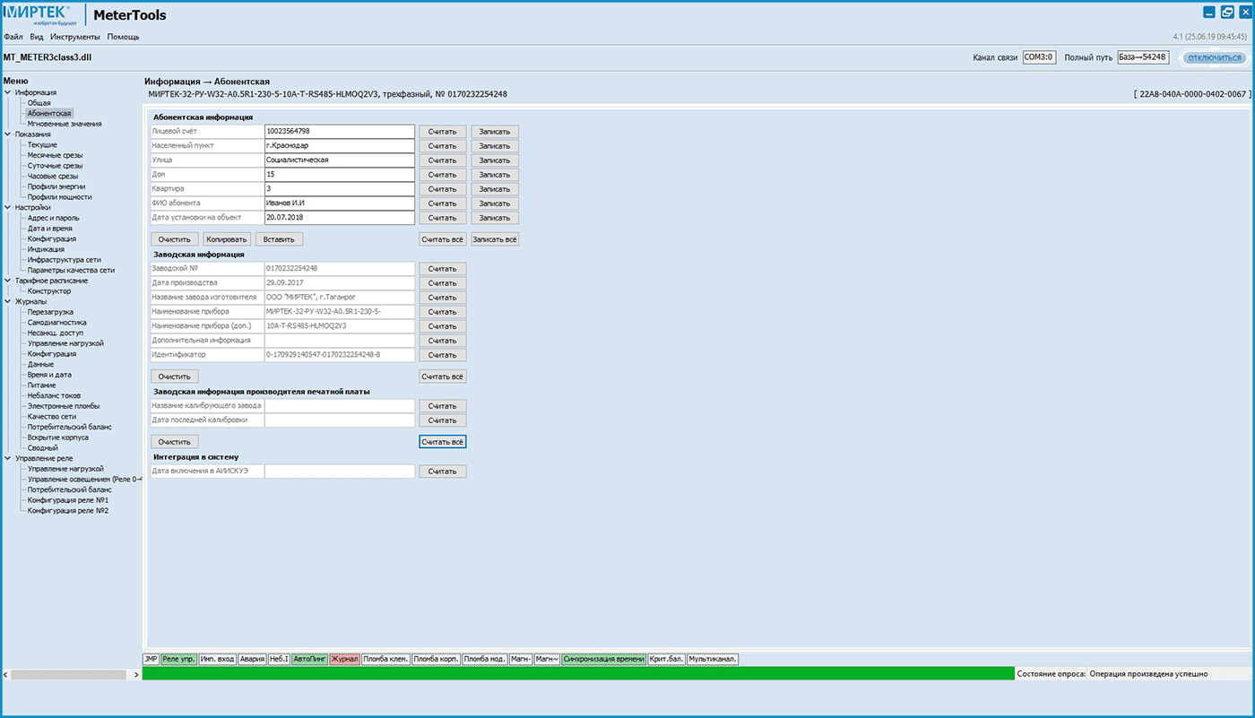Select Общая in the menu tree
The height and width of the screenshot is (718, 1255).
pos(39,103)
